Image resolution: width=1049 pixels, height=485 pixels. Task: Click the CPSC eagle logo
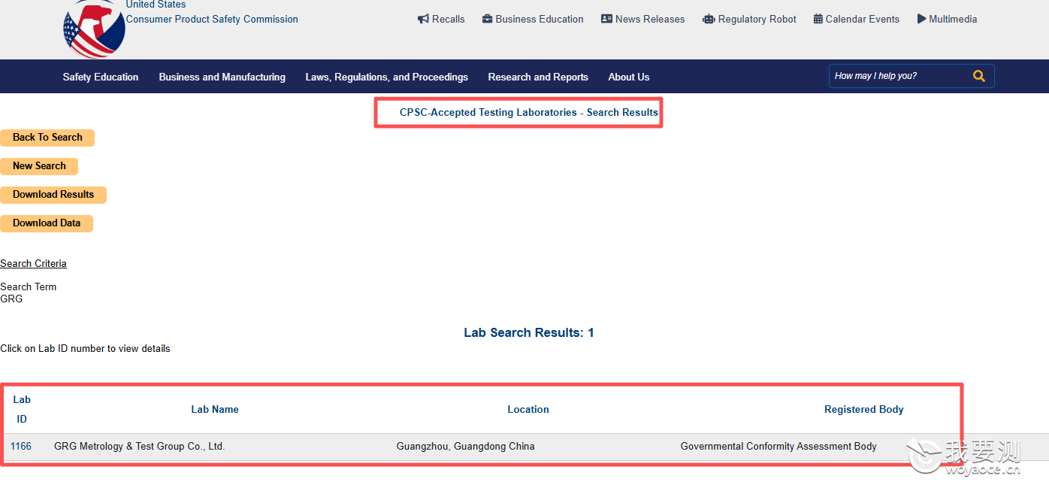(x=94, y=29)
